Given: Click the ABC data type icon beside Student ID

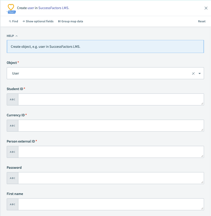Looking at the screenshot, I should 12,99.
